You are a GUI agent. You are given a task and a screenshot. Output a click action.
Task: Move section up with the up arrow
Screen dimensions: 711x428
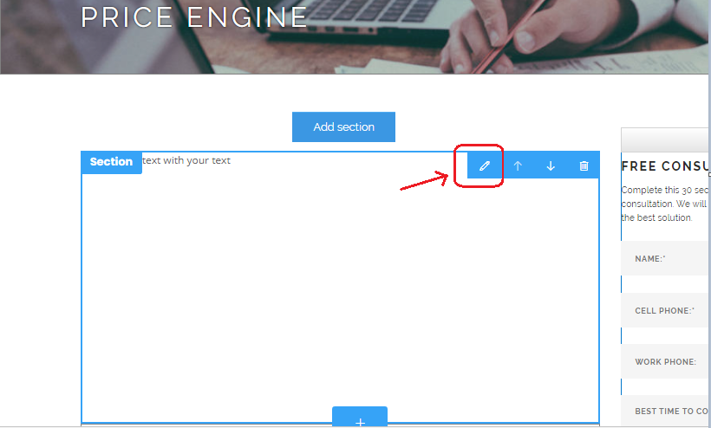[518, 165]
